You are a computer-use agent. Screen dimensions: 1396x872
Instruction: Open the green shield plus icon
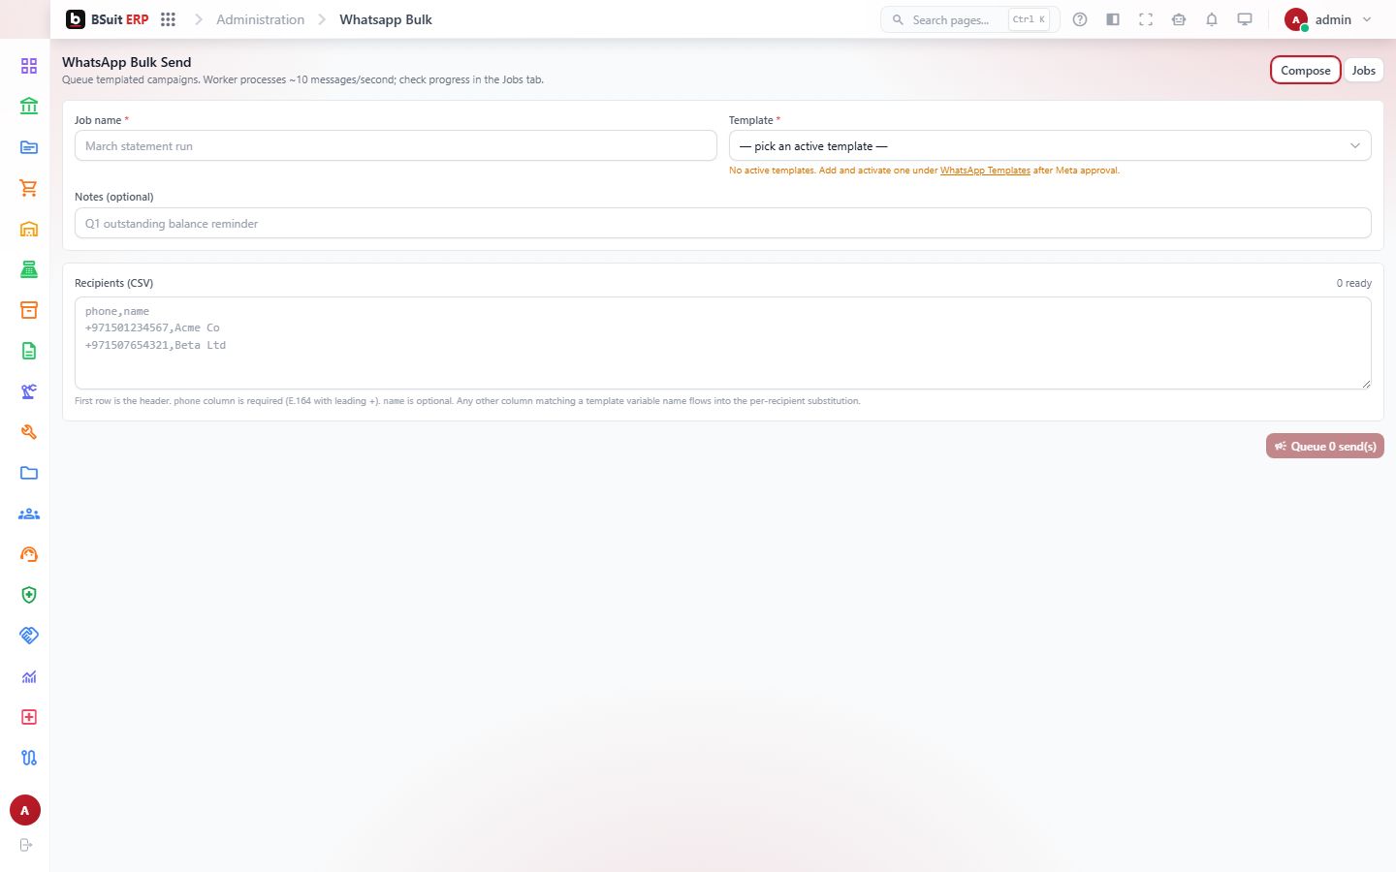tap(29, 595)
